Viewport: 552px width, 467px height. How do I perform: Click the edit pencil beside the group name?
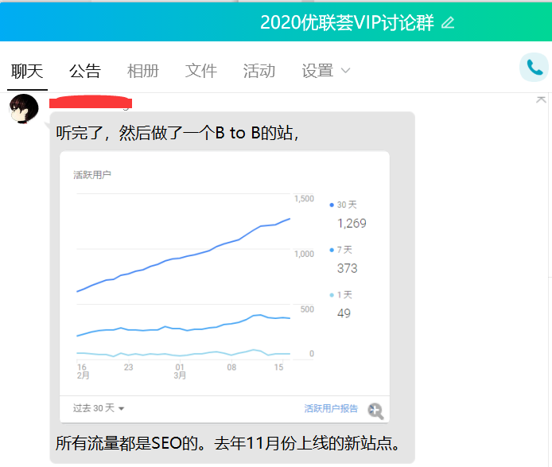pyautogui.click(x=448, y=22)
